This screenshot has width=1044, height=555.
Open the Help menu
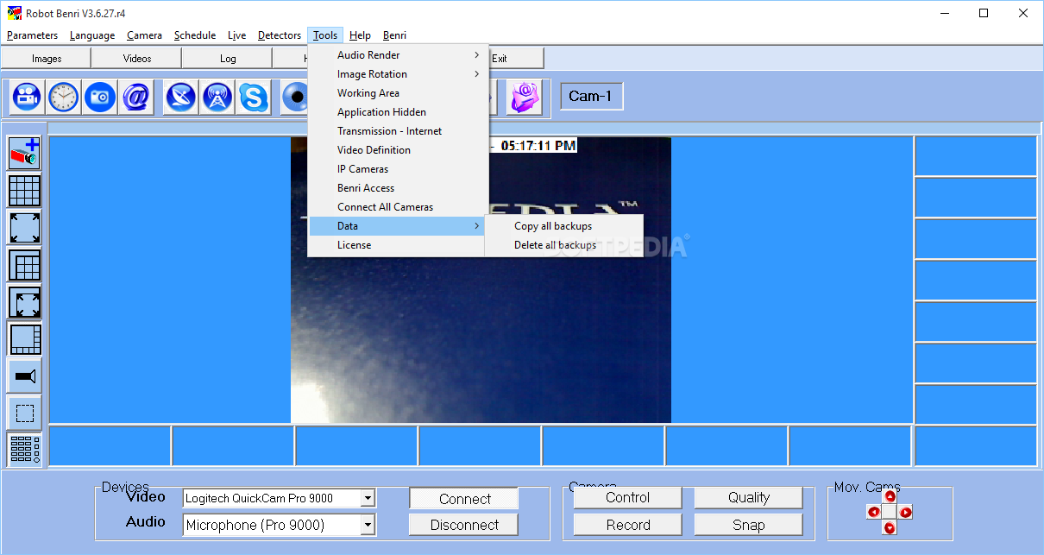360,35
